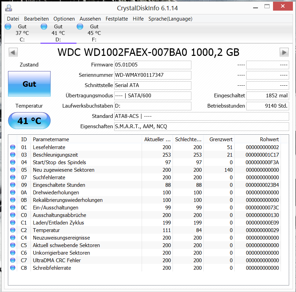This screenshot has height=292, width=296.
Task: Click status dot of Lesefehlerrate row
Action: [13, 147]
